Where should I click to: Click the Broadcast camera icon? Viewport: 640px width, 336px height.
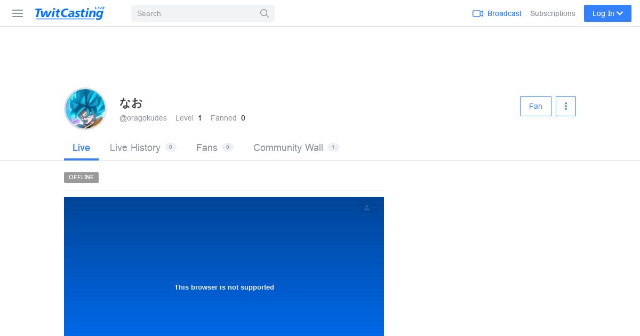[x=478, y=13]
